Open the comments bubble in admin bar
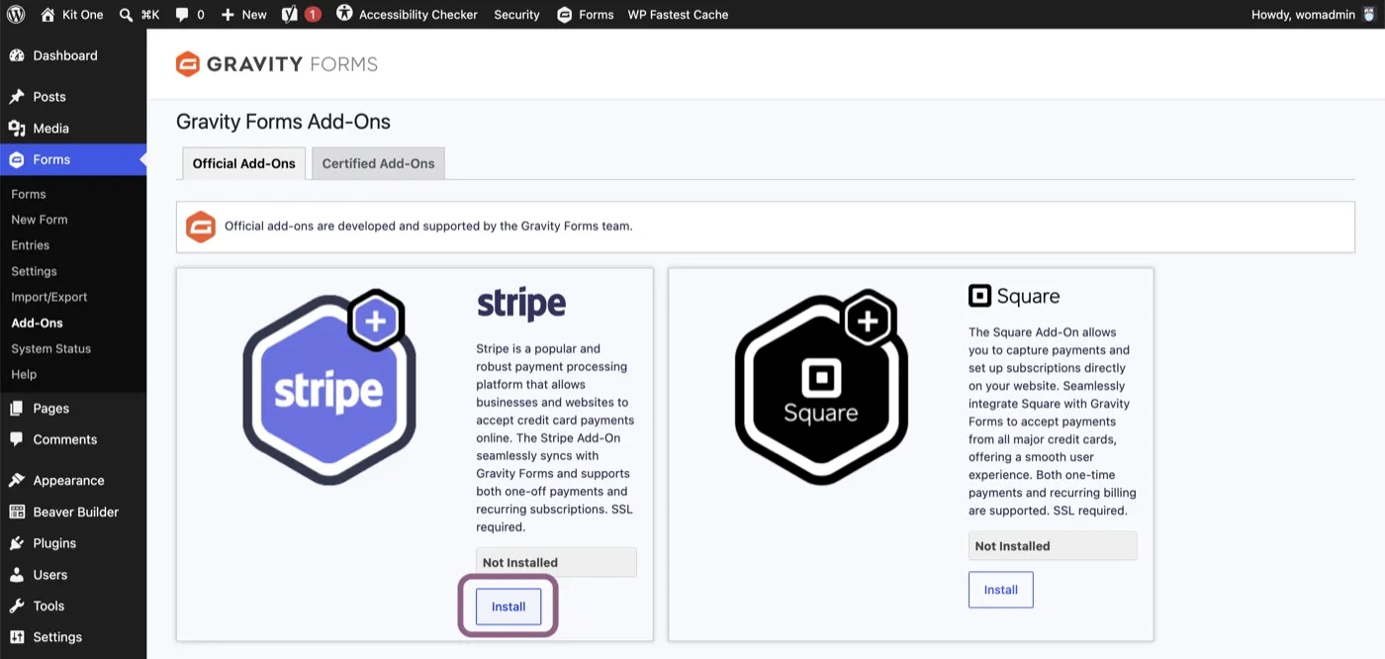 click(189, 14)
